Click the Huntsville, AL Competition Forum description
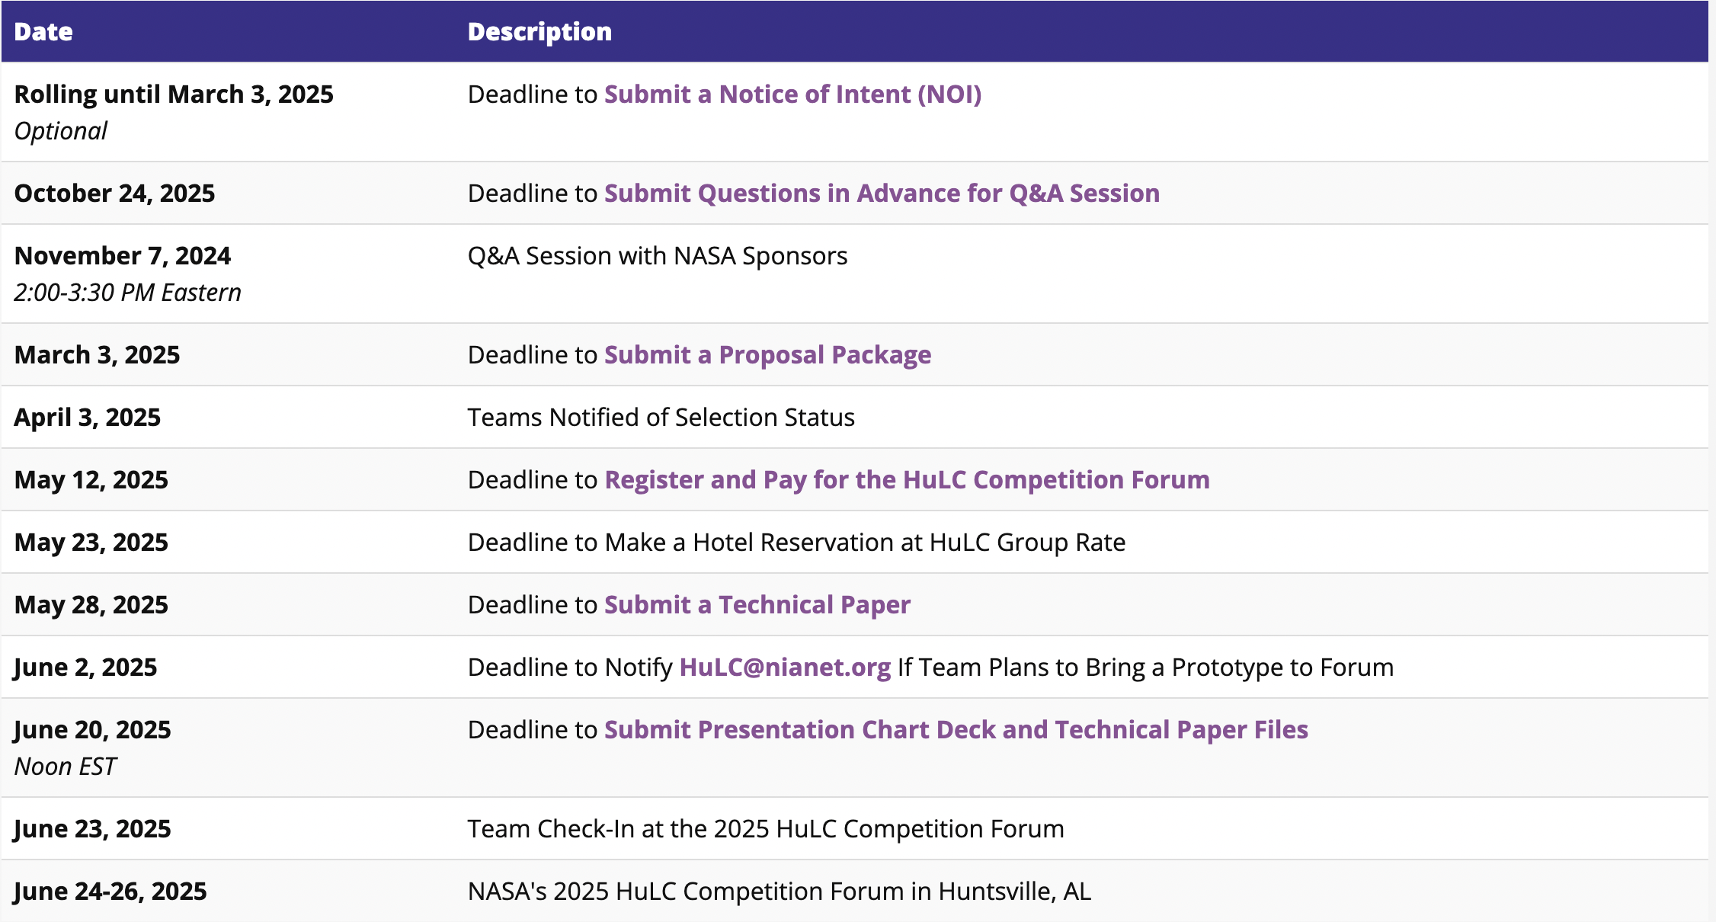Screen dimensions: 1716x922 coord(779,892)
